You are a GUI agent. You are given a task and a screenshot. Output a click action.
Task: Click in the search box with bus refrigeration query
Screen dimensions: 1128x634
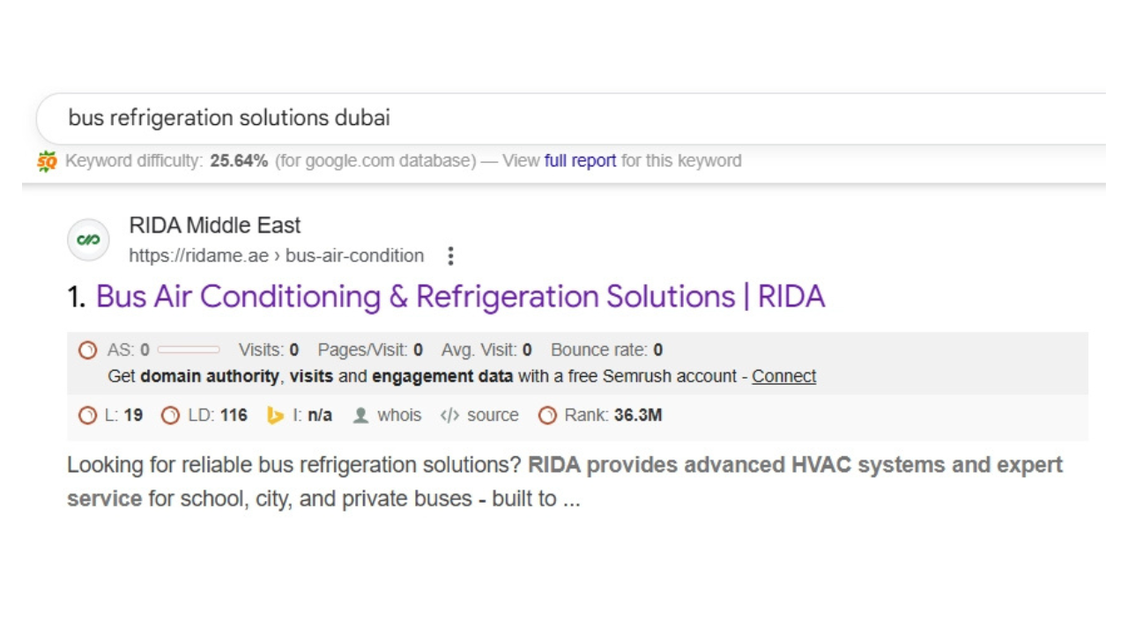pyautogui.click(x=570, y=118)
